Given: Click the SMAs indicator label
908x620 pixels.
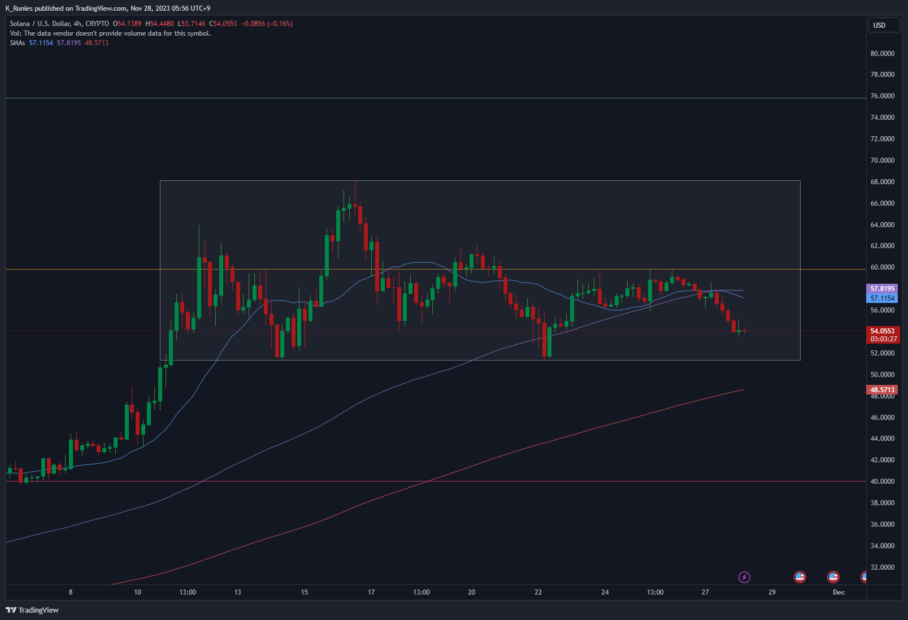Looking at the screenshot, I should [18, 43].
